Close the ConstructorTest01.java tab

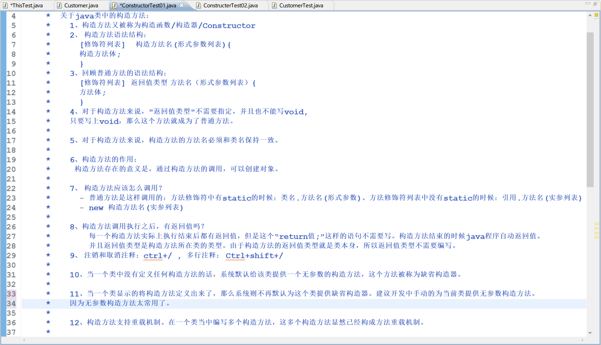(x=182, y=5)
